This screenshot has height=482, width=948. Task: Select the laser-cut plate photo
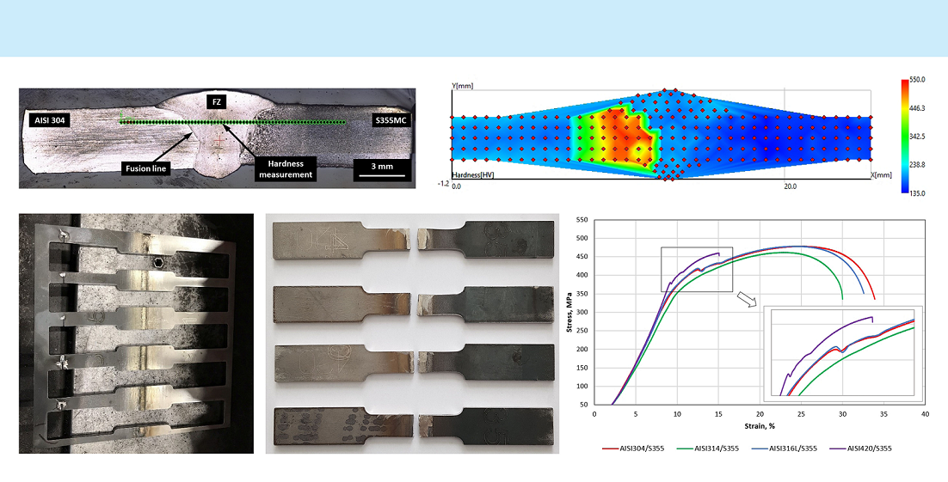[136, 333]
